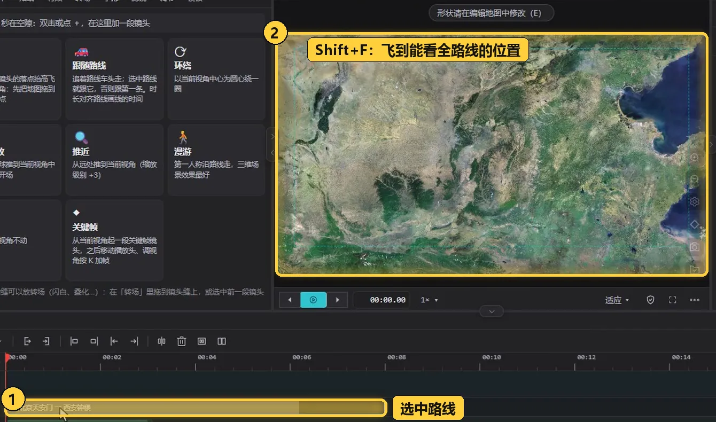The width and height of the screenshot is (716, 422).
Task: Add the 跟随路线 (follow route) camera shot
Action: click(115, 79)
